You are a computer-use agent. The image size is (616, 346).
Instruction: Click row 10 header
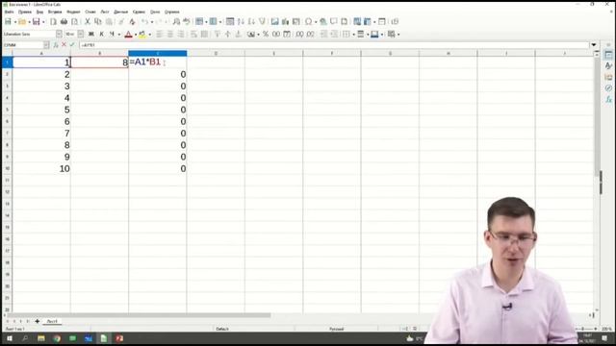pyautogui.click(x=7, y=168)
